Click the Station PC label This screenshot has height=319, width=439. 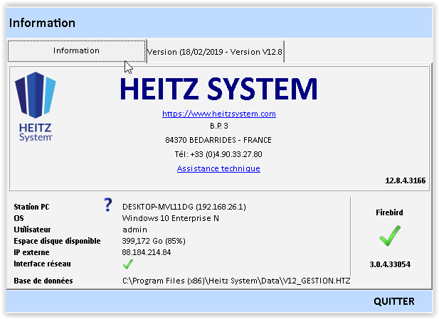pos(31,207)
